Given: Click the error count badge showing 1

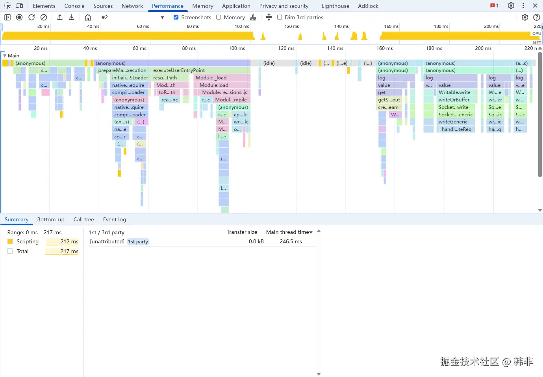Looking at the screenshot, I should click(495, 6).
